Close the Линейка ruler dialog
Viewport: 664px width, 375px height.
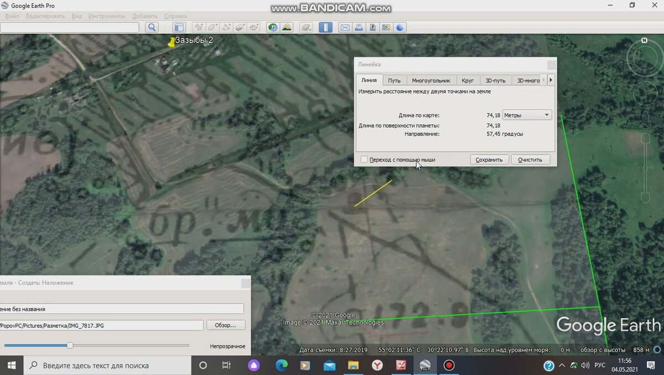pos(552,65)
